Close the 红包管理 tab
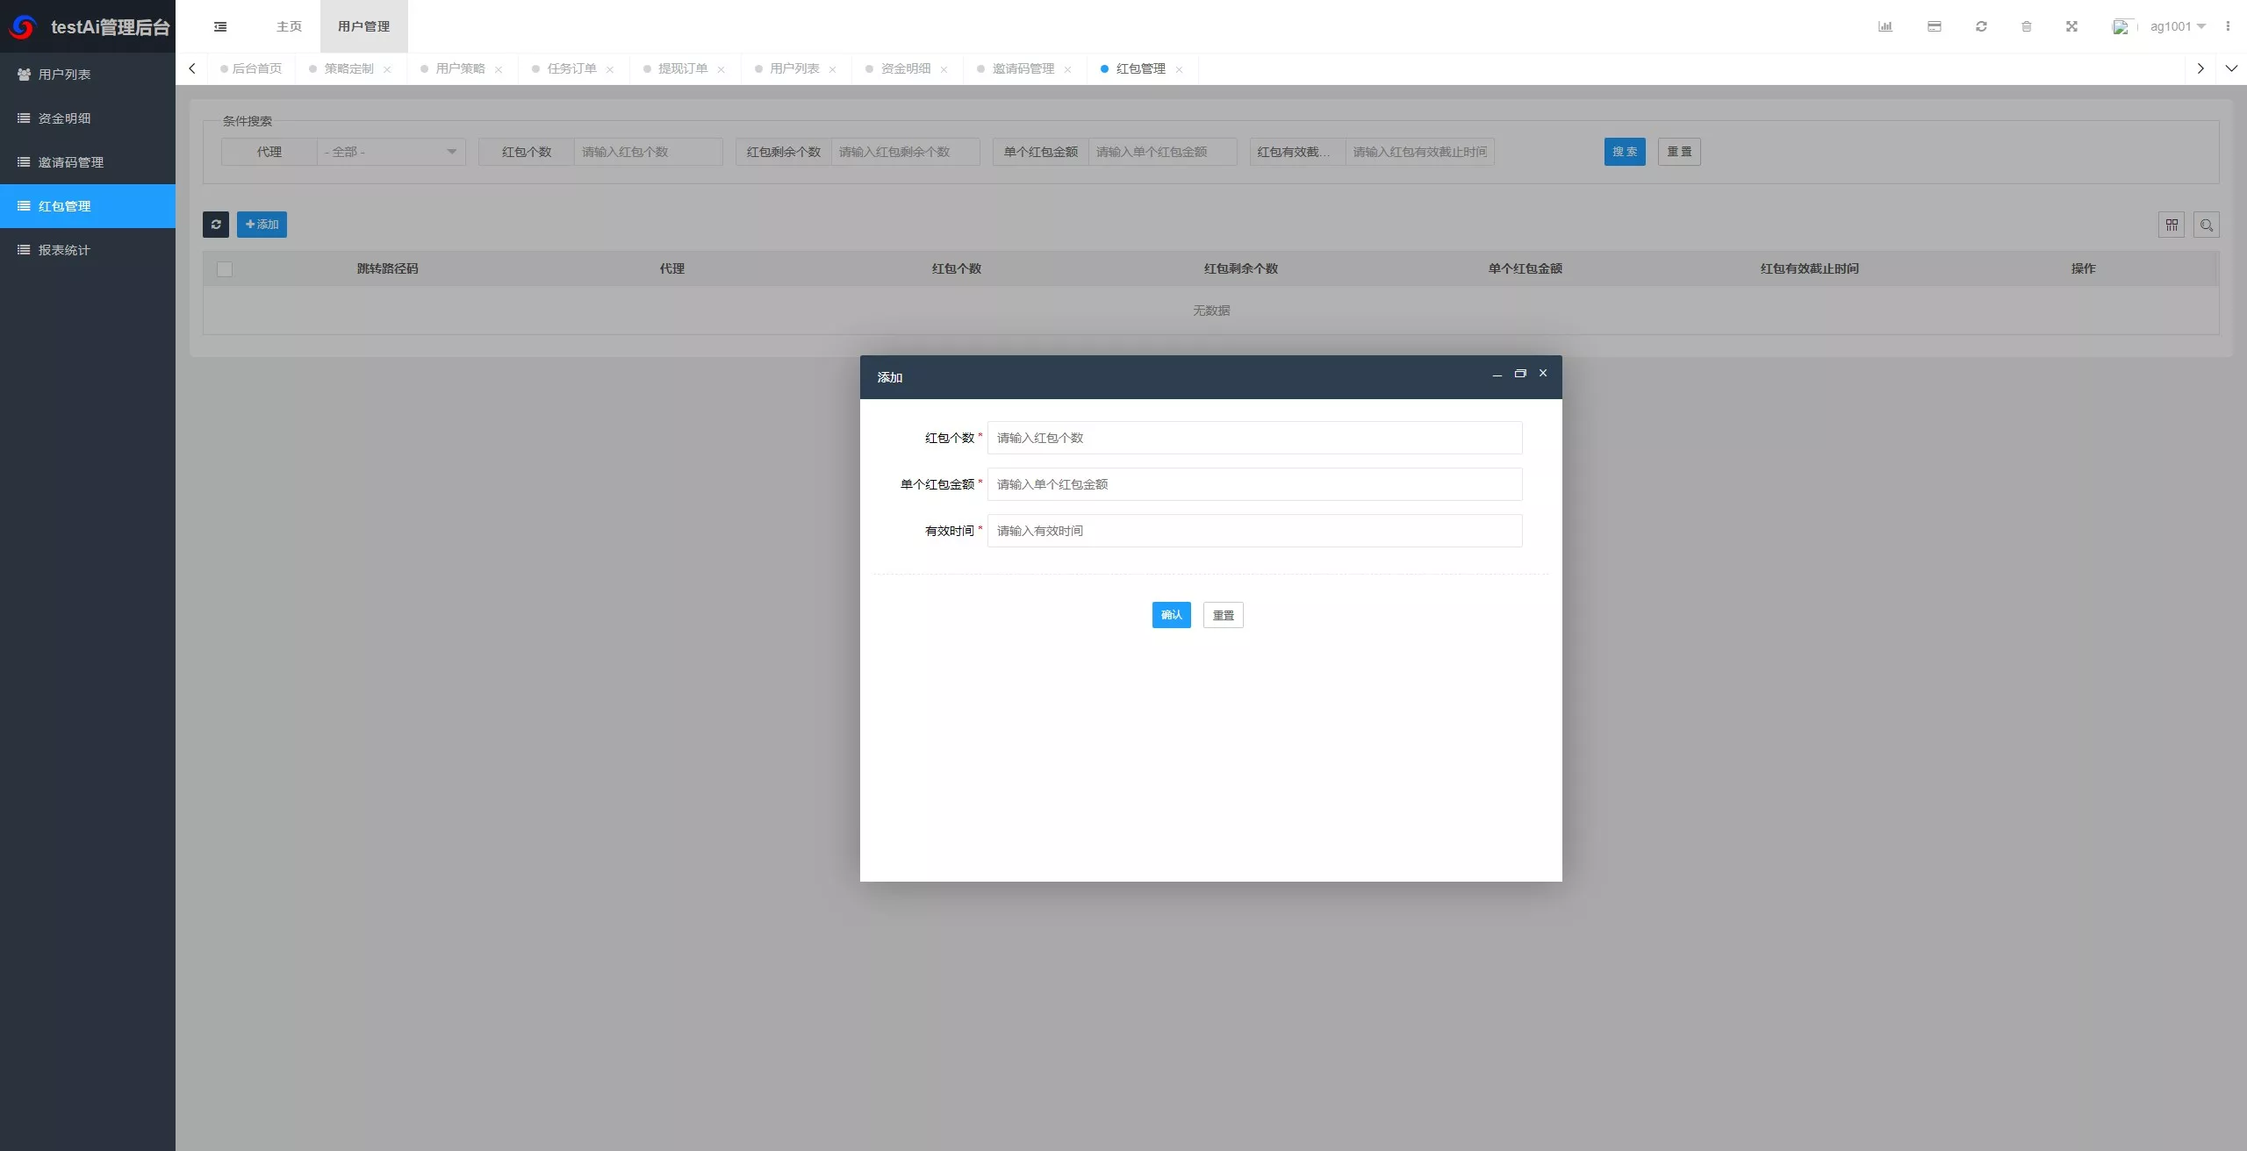Viewport: 2247px width, 1151px height. (1179, 69)
